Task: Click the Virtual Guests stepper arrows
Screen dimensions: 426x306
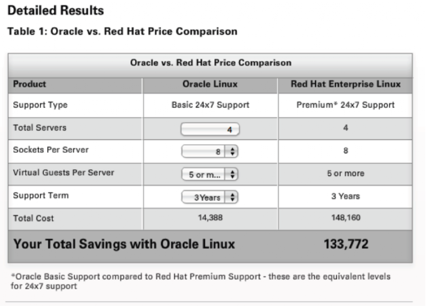Action: pyautogui.click(x=232, y=174)
